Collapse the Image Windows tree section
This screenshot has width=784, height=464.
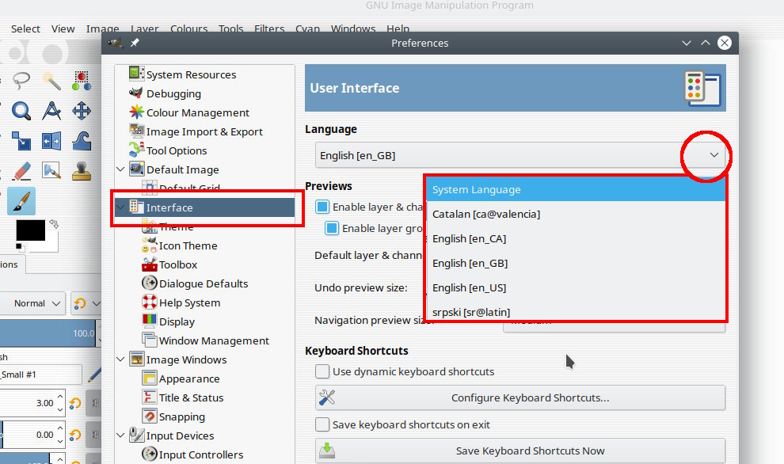click(x=120, y=359)
